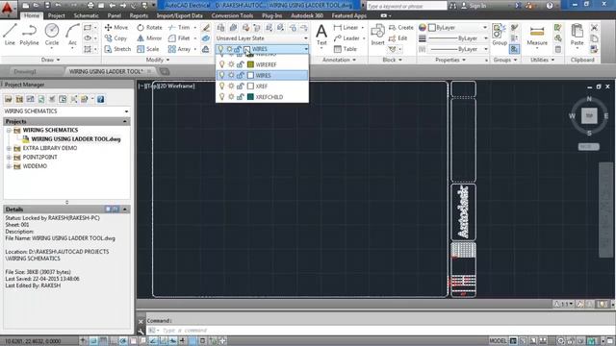
Task: Toggle on/off bulb for XREFCHILD layer
Action: 222,96
